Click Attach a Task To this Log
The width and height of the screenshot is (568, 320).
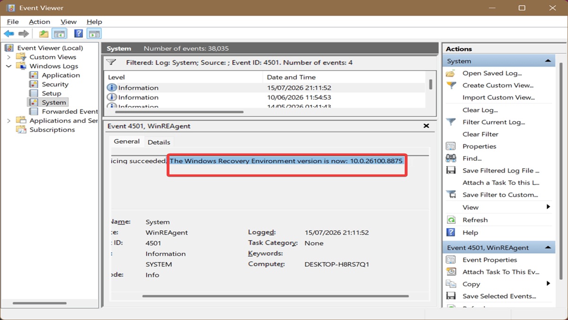coord(501,183)
